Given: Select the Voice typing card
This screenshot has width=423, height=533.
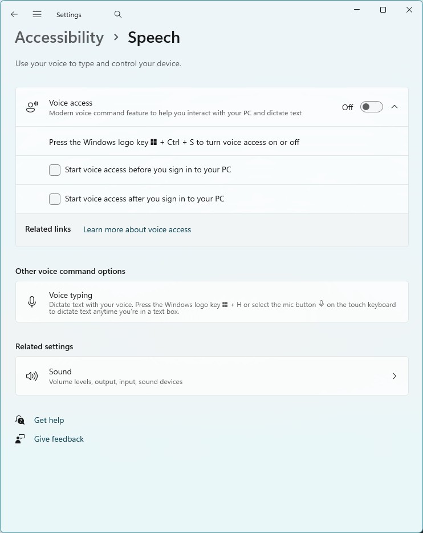Looking at the screenshot, I should [x=212, y=302].
